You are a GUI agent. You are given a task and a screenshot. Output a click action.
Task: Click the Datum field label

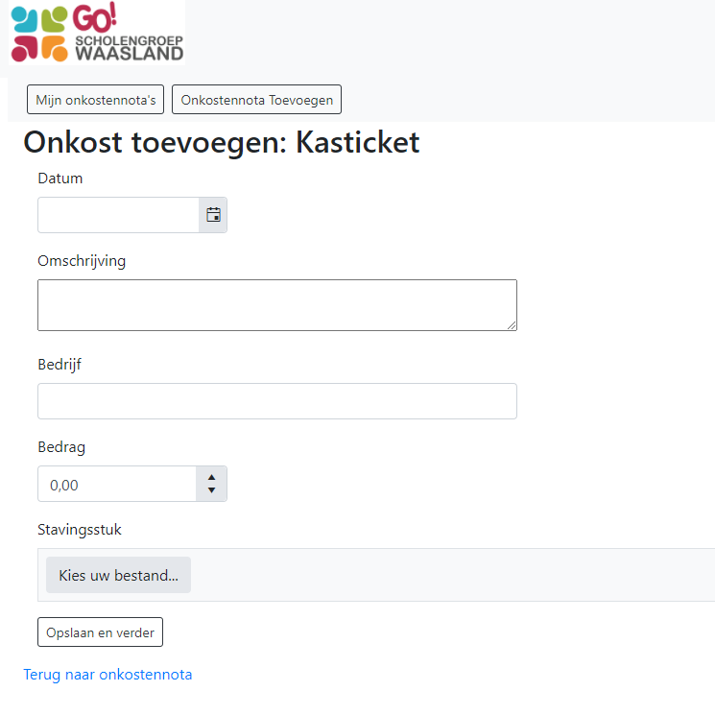coord(60,179)
